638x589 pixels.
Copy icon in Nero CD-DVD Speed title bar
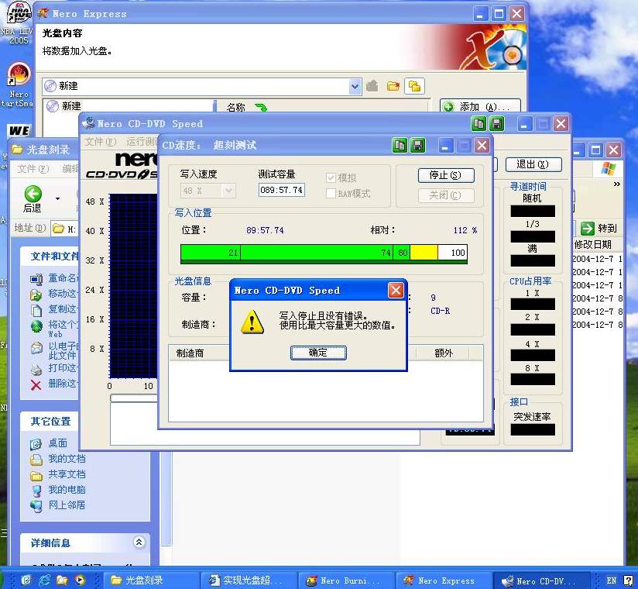tap(479, 123)
